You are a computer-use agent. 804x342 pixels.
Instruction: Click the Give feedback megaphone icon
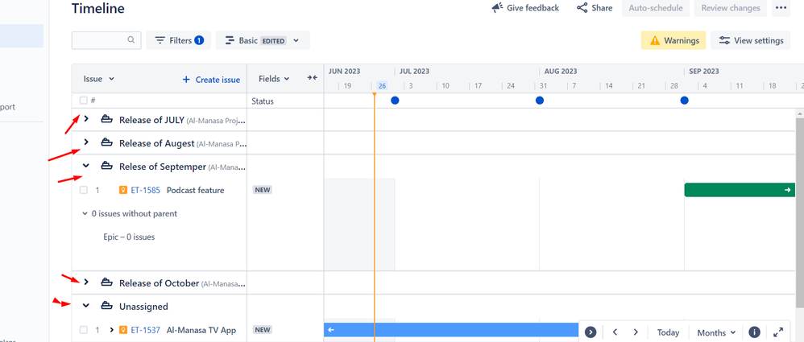[x=497, y=8]
